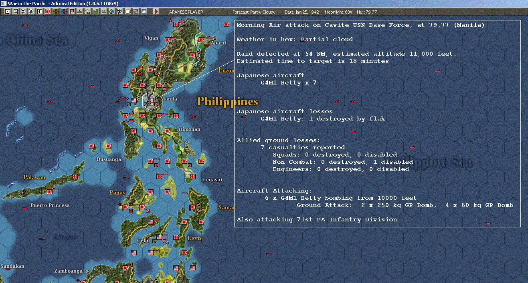Image resolution: width=528 pixels, height=283 pixels.
Task: Click the 'Leyte' map label
Action: point(195,238)
